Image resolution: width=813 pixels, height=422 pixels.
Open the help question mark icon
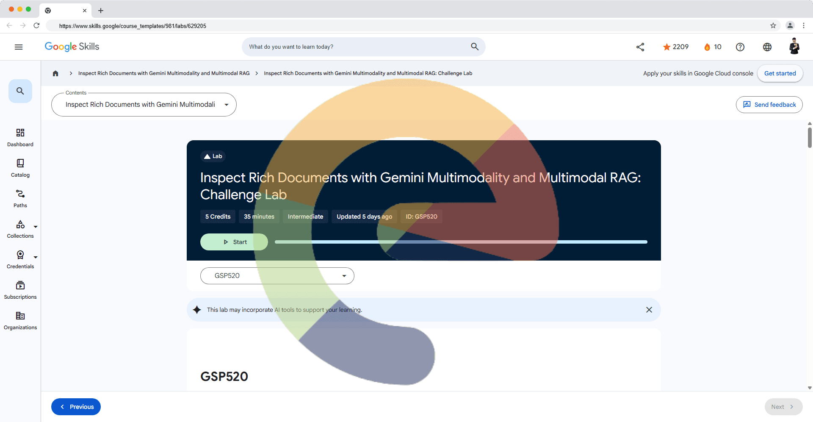pyautogui.click(x=740, y=47)
